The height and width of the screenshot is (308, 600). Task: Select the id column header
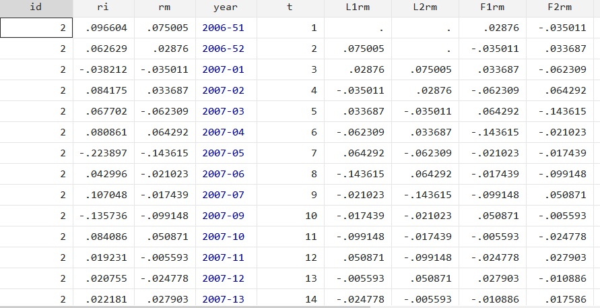click(x=36, y=7)
